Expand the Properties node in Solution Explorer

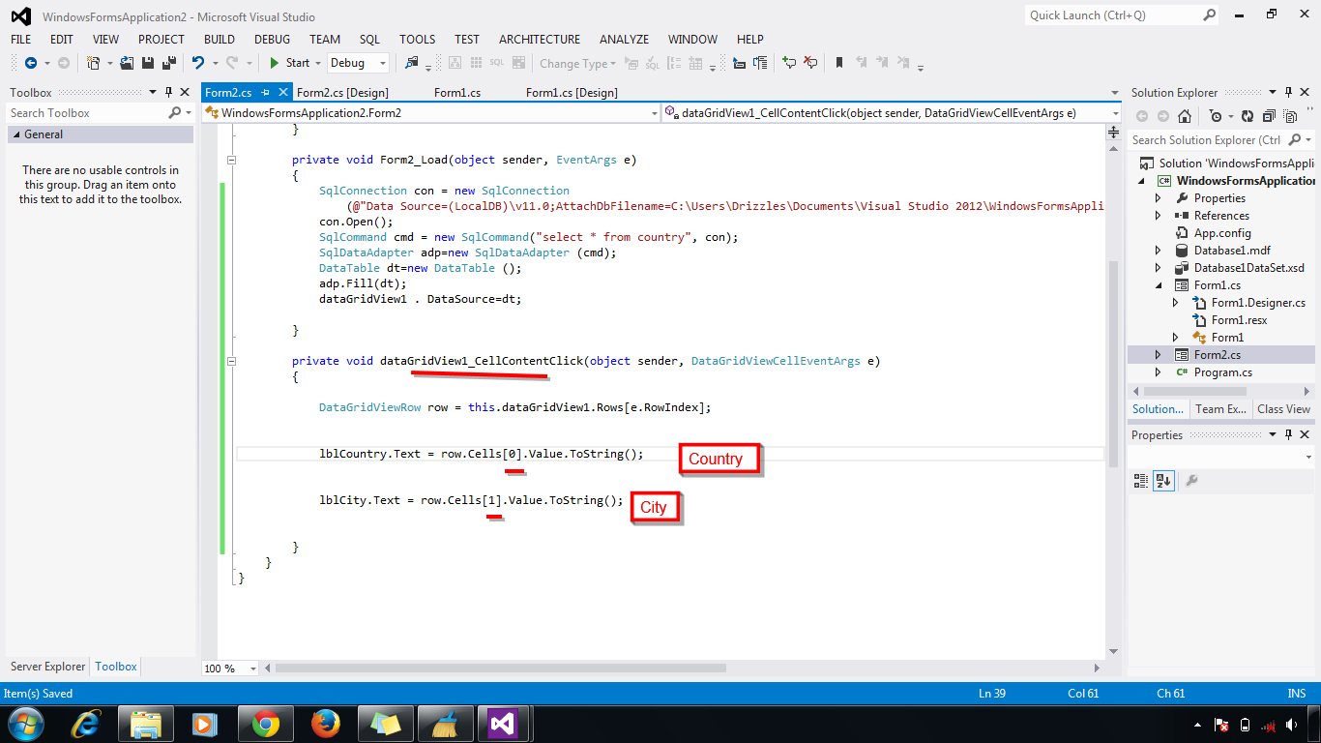coord(1159,198)
